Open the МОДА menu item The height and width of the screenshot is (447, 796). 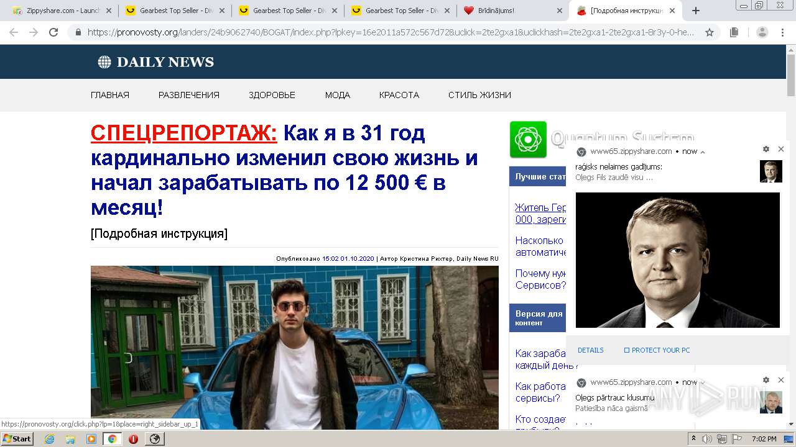pyautogui.click(x=338, y=95)
